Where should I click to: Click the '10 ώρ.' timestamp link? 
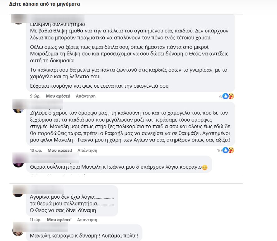tap(36, 150)
